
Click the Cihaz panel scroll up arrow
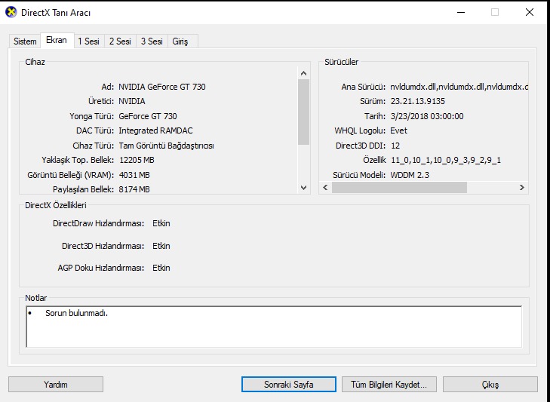304,73
